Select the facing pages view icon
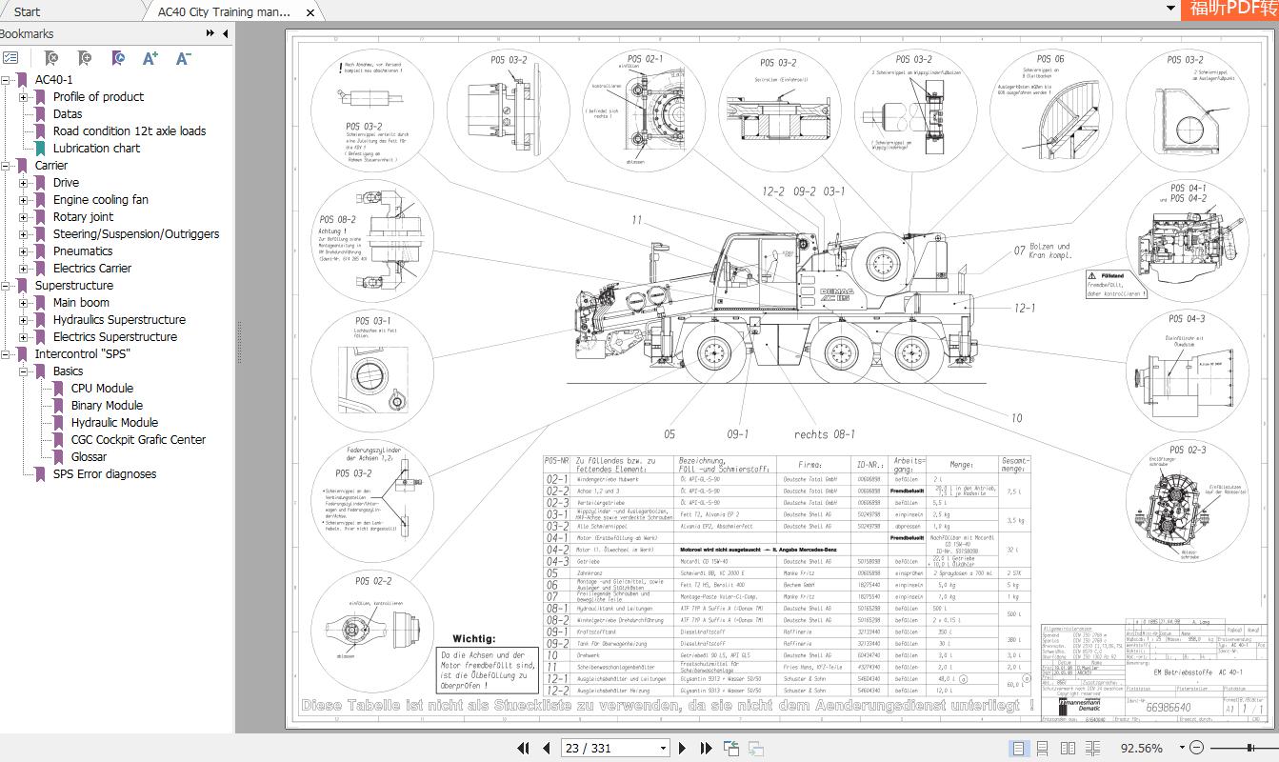Viewport: 1279px width, 762px height. tap(1069, 748)
